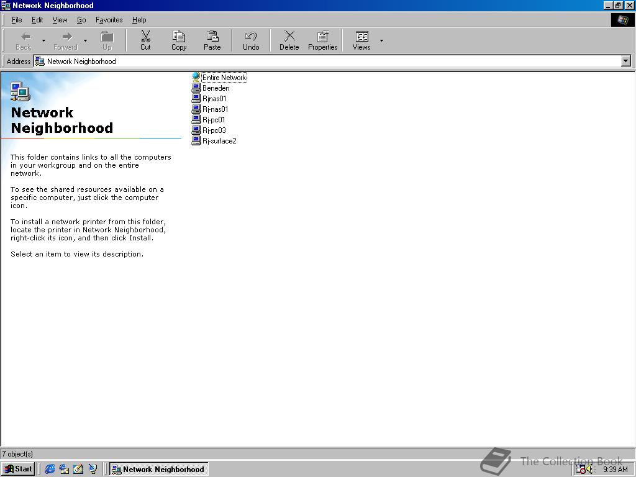This screenshot has height=477, width=636.
Task: Click the Paste clipboard icon
Action: click(212, 37)
